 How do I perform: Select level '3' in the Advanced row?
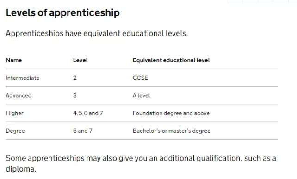(75, 95)
